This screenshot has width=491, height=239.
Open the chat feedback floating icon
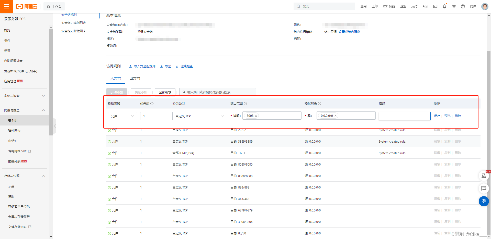[x=484, y=188]
